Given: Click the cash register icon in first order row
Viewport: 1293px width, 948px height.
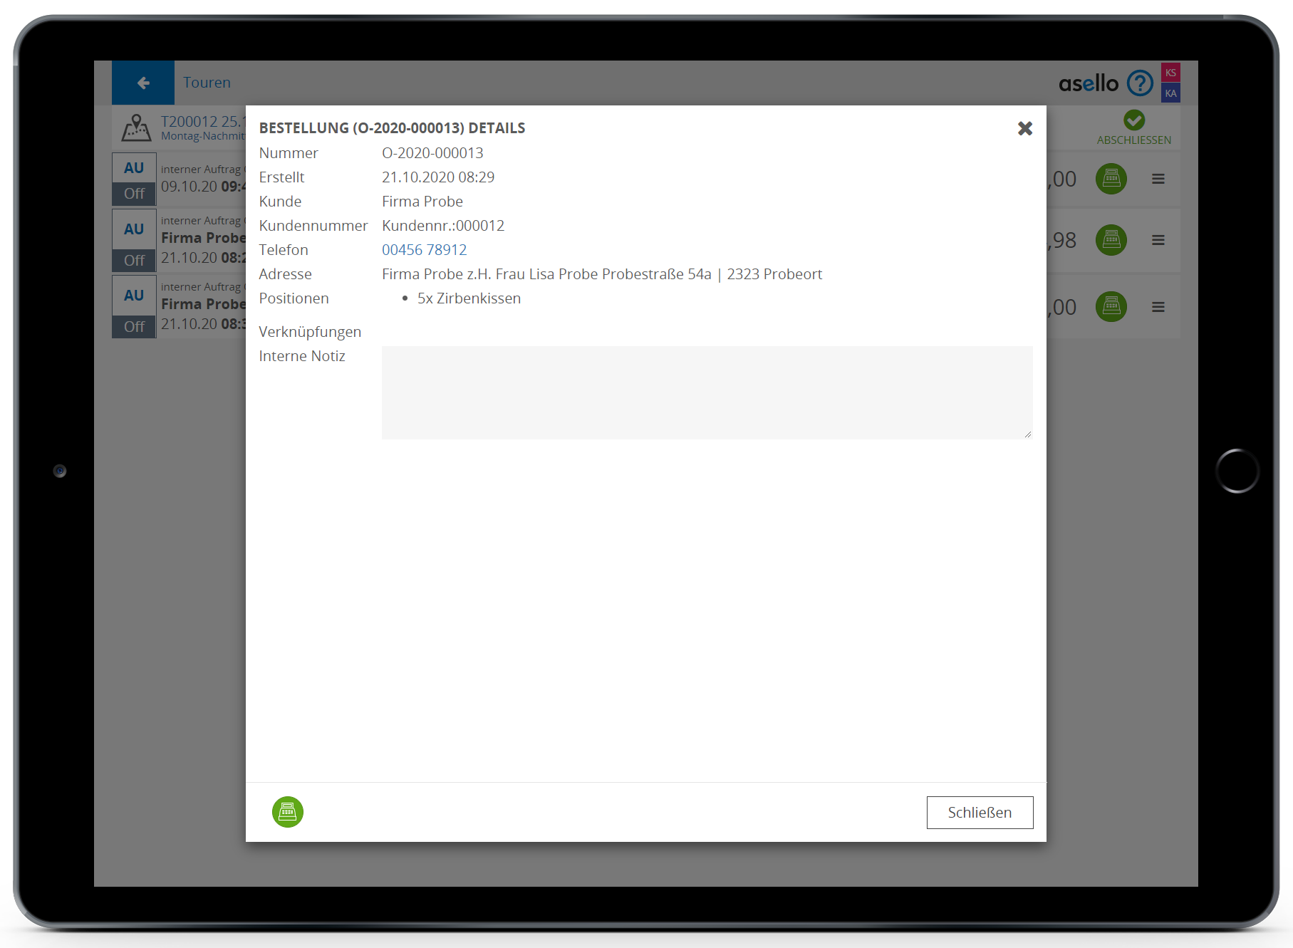Looking at the screenshot, I should click(1111, 179).
